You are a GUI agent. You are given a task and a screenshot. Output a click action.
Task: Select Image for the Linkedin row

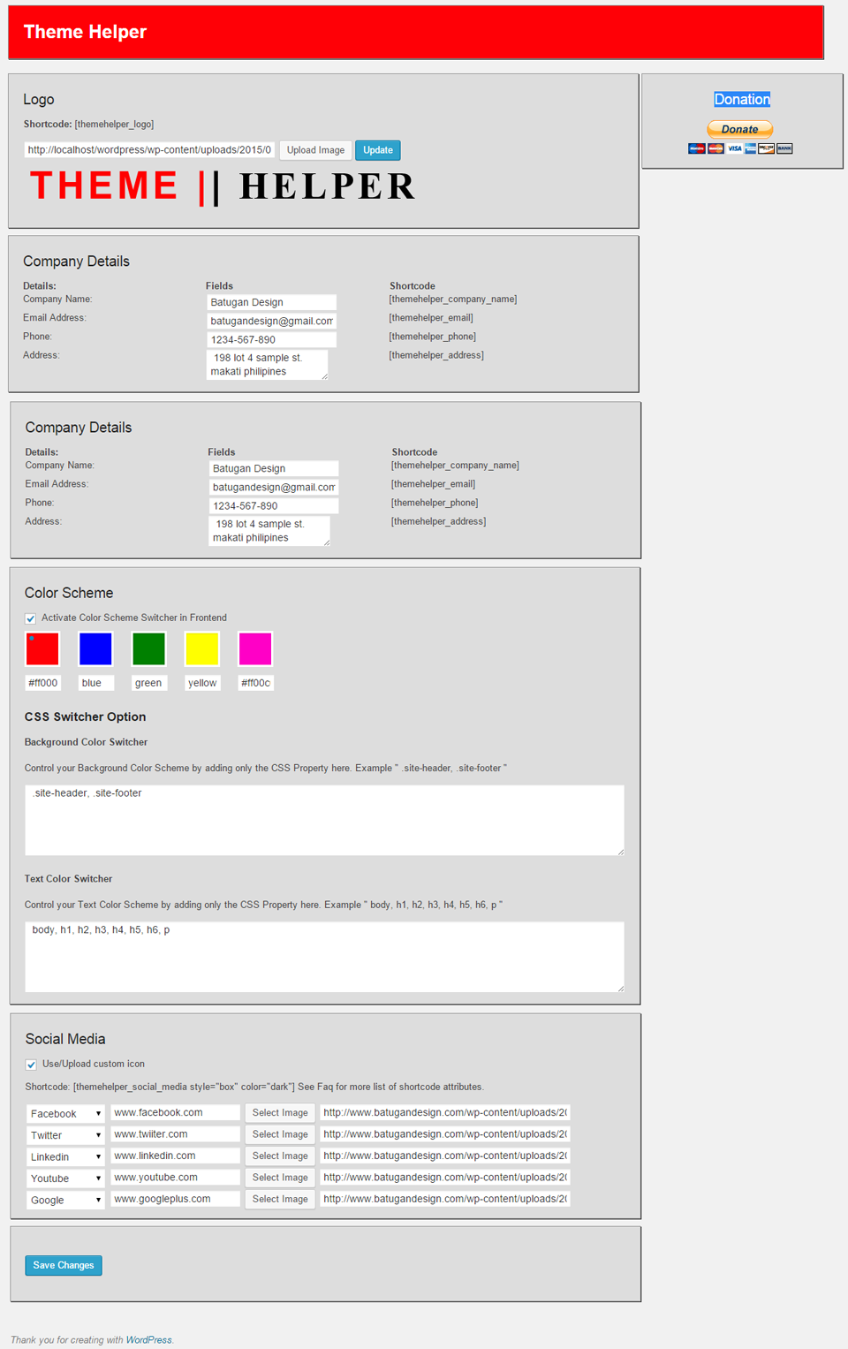[280, 1156]
